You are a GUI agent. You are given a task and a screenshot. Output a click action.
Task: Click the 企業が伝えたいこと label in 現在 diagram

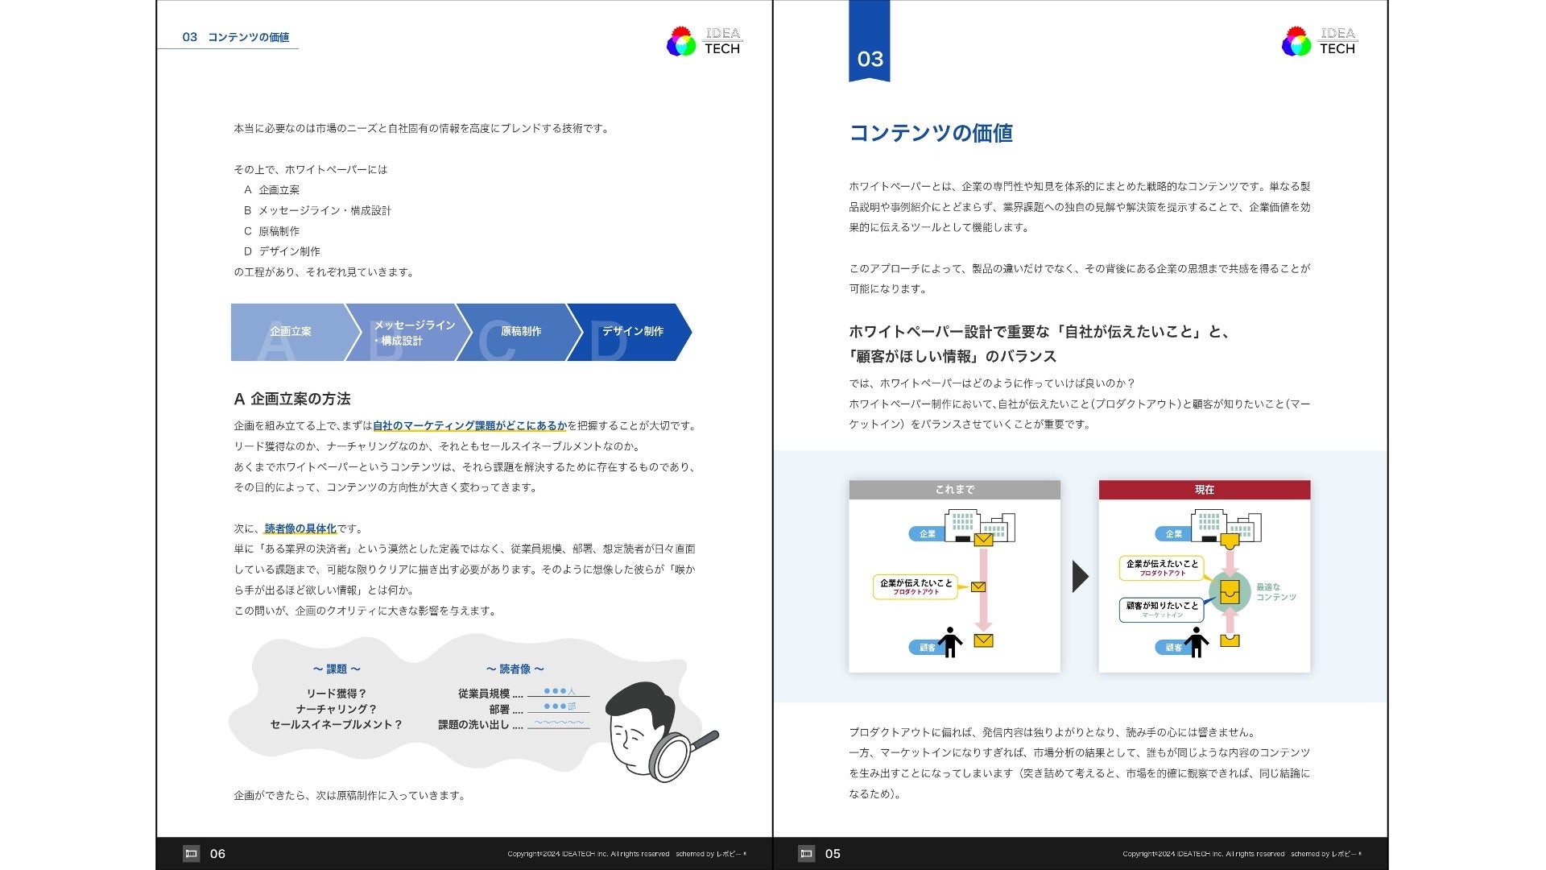coord(1161,567)
